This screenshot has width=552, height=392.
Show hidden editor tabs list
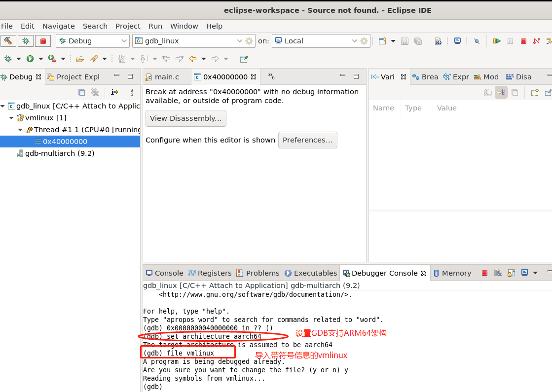271,76
